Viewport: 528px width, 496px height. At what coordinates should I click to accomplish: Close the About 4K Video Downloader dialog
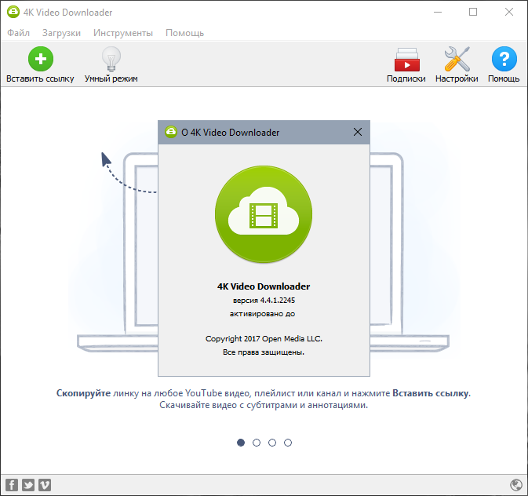(x=358, y=132)
